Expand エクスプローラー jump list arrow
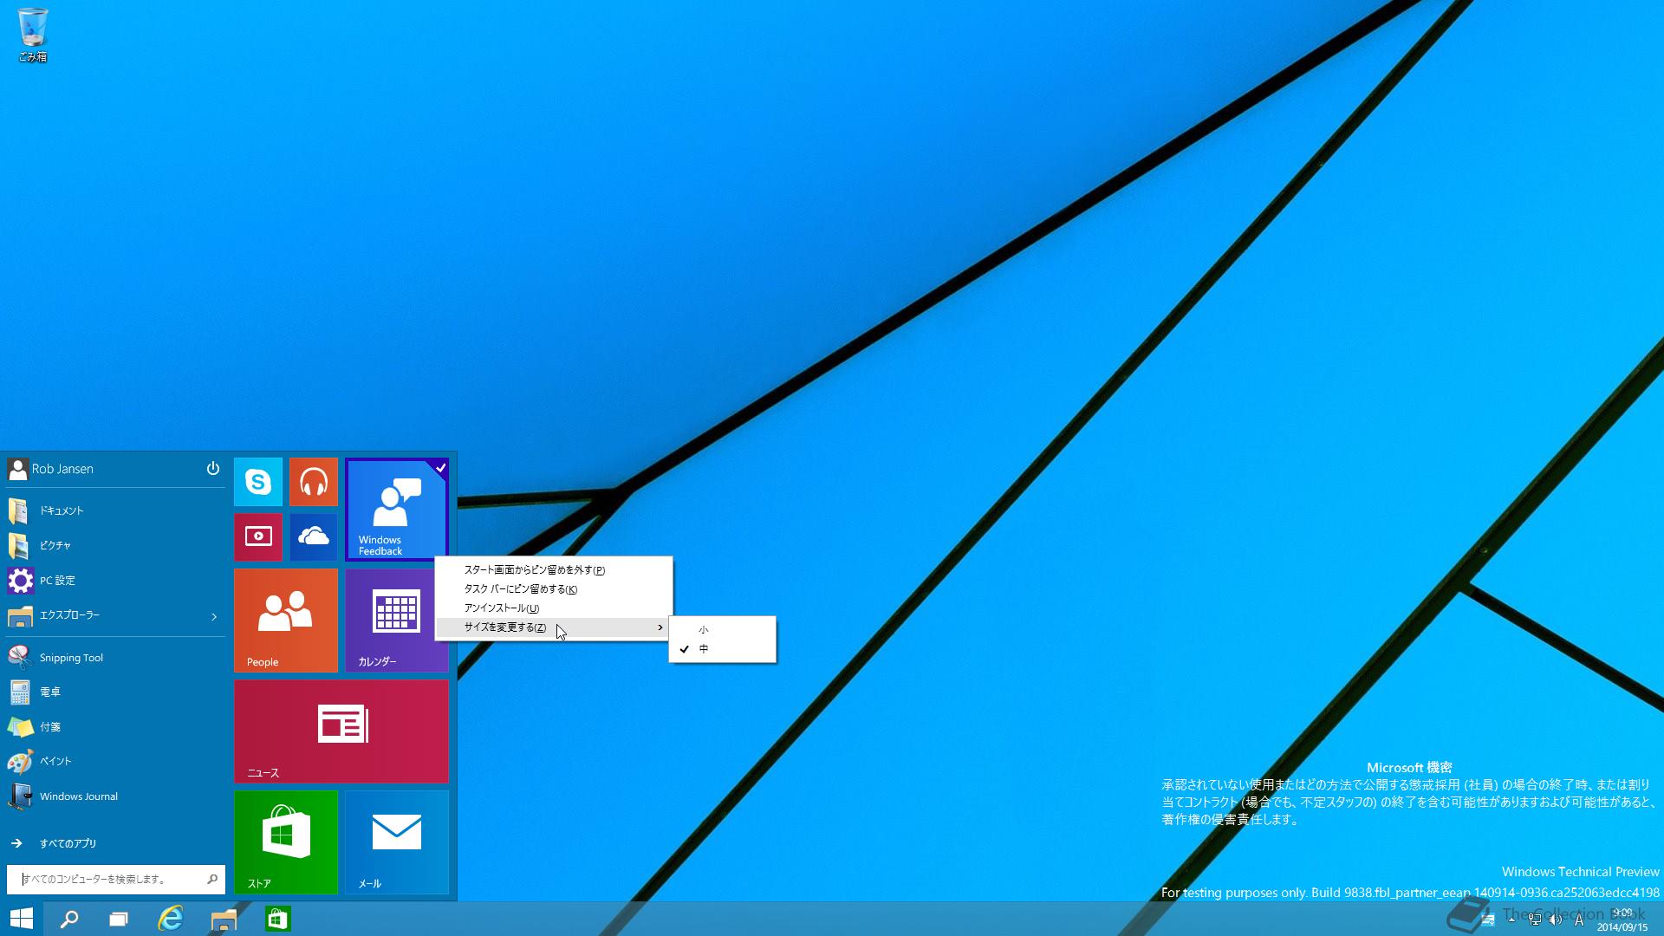Image resolution: width=1664 pixels, height=936 pixels. 214,616
